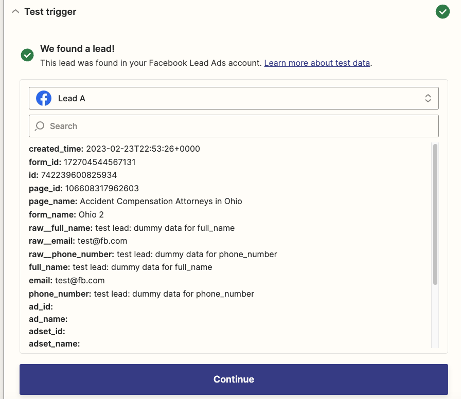Select the raw__phone_number row

pos(153,254)
